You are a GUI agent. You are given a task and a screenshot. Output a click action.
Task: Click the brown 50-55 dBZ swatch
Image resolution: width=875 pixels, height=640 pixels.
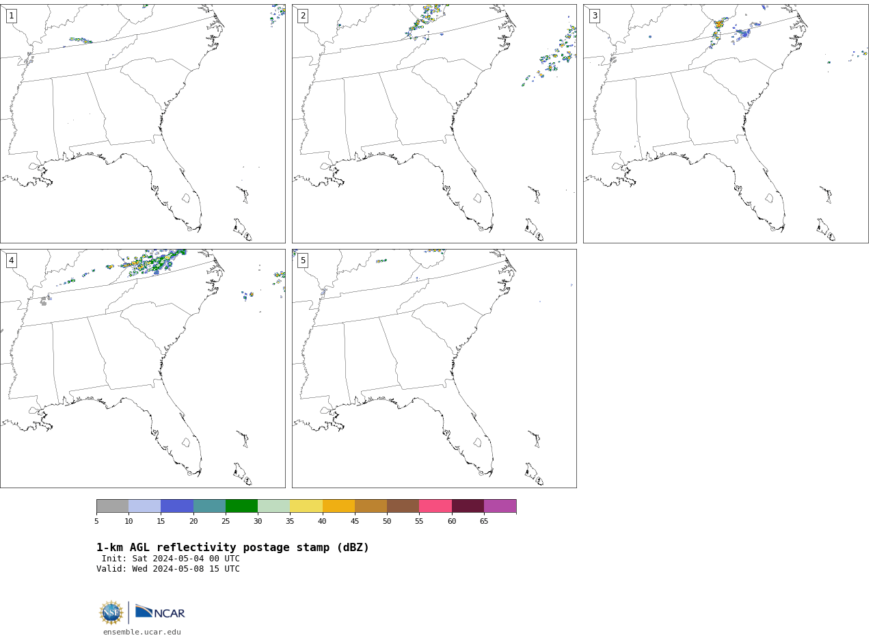403,506
